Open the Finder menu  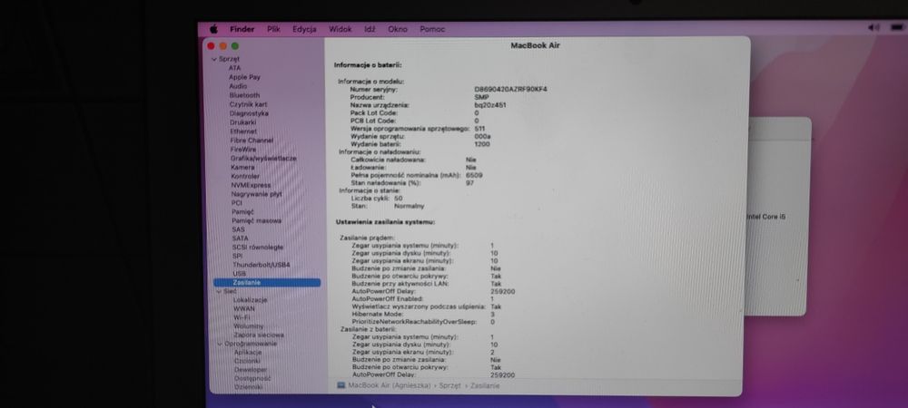coord(242,29)
